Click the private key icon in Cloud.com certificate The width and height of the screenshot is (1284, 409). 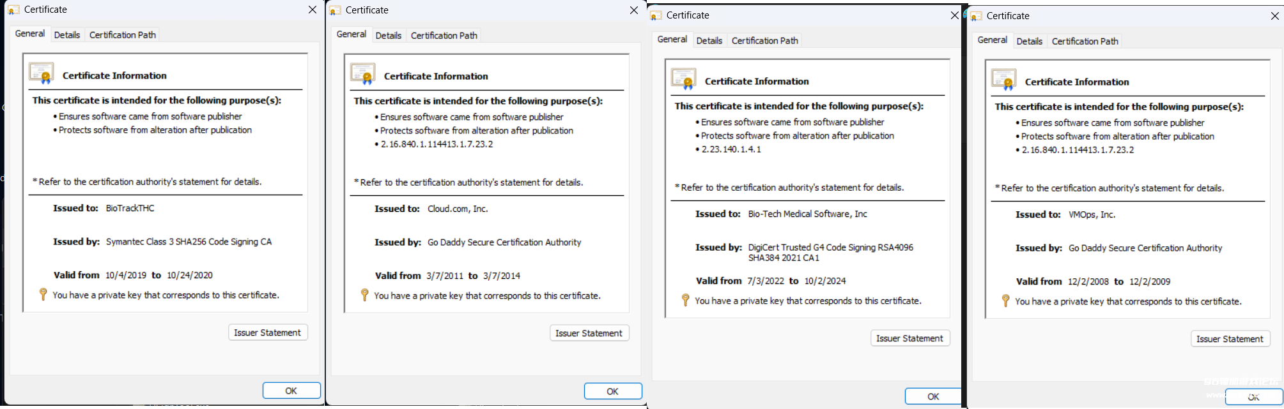click(x=364, y=295)
